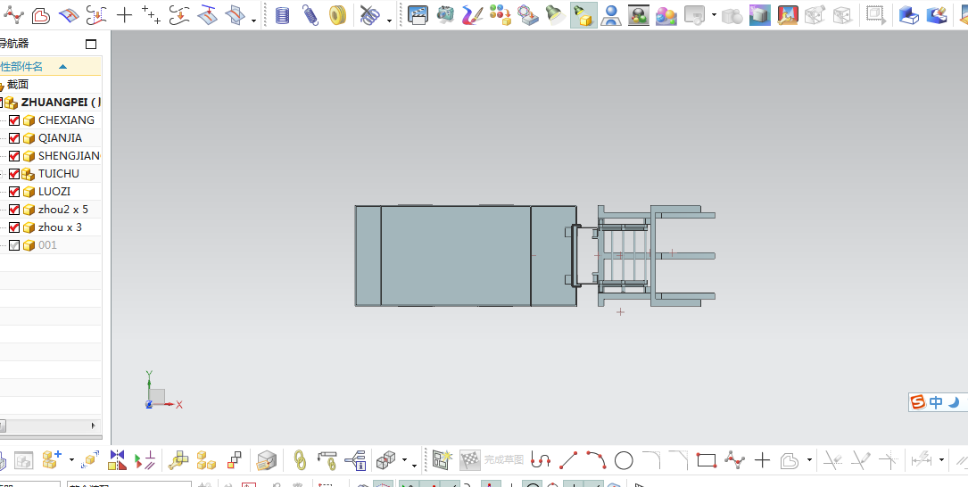The height and width of the screenshot is (487, 968).
Task: Click the navigator horizontal scrollbar right arrow
Action: pos(93,425)
